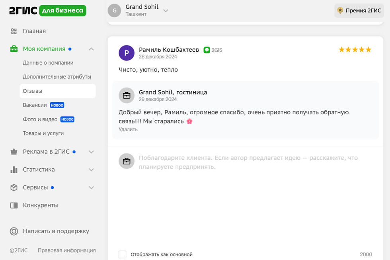Image resolution: width=390 pixels, height=260 pixels.
Task: Open Дополнительные атрибуты submenu item
Action: pyautogui.click(x=57, y=76)
